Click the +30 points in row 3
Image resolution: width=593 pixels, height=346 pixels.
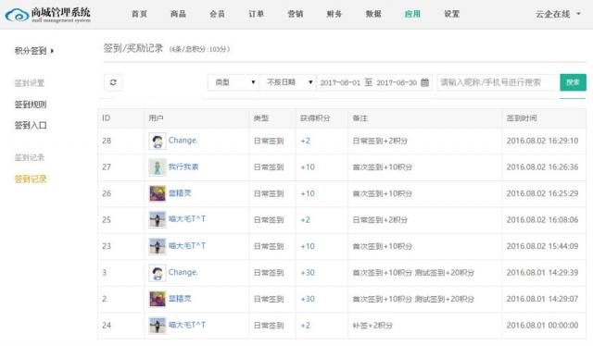308,272
